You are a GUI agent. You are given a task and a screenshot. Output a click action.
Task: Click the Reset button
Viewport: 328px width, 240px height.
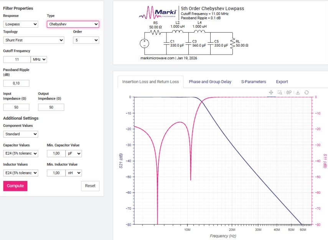(x=90, y=186)
